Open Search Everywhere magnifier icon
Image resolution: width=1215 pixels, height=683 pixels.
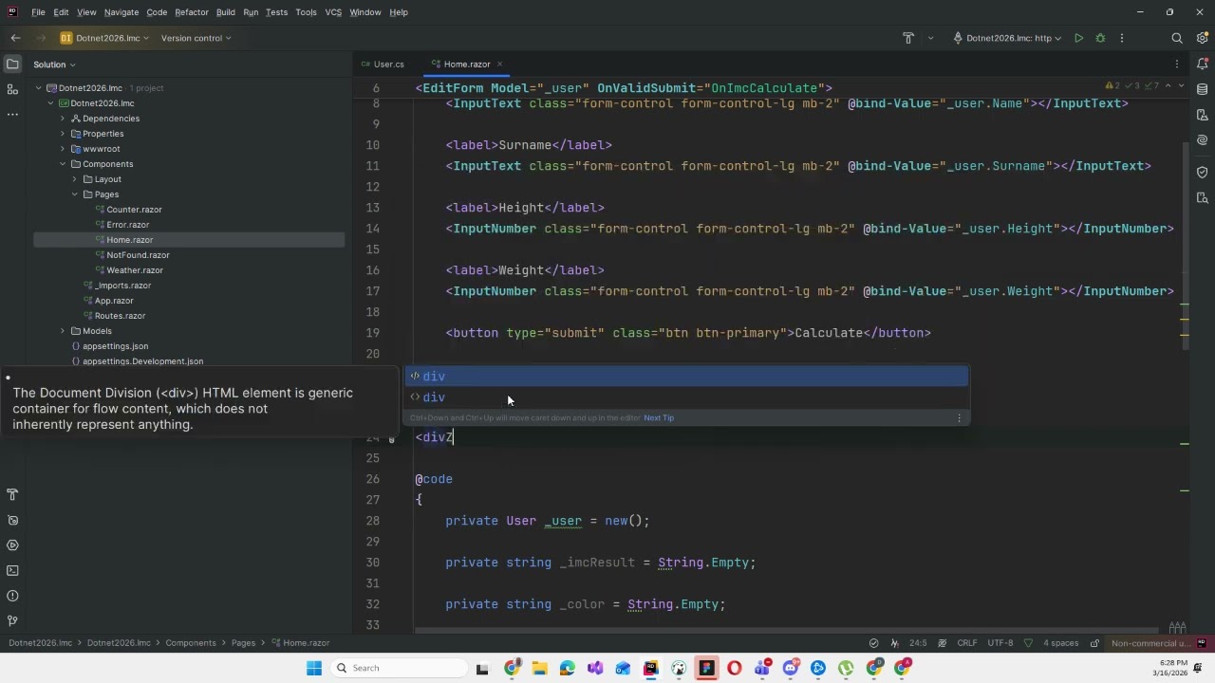(x=1177, y=38)
